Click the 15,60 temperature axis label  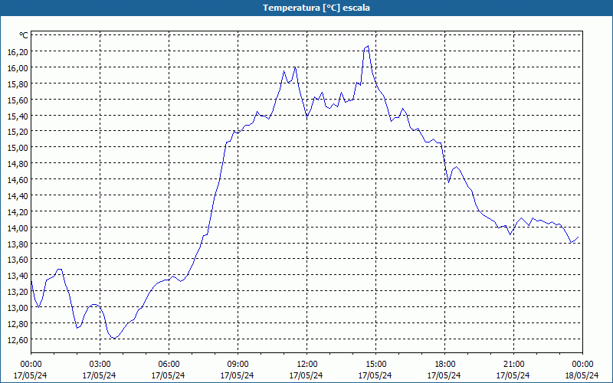[18, 100]
